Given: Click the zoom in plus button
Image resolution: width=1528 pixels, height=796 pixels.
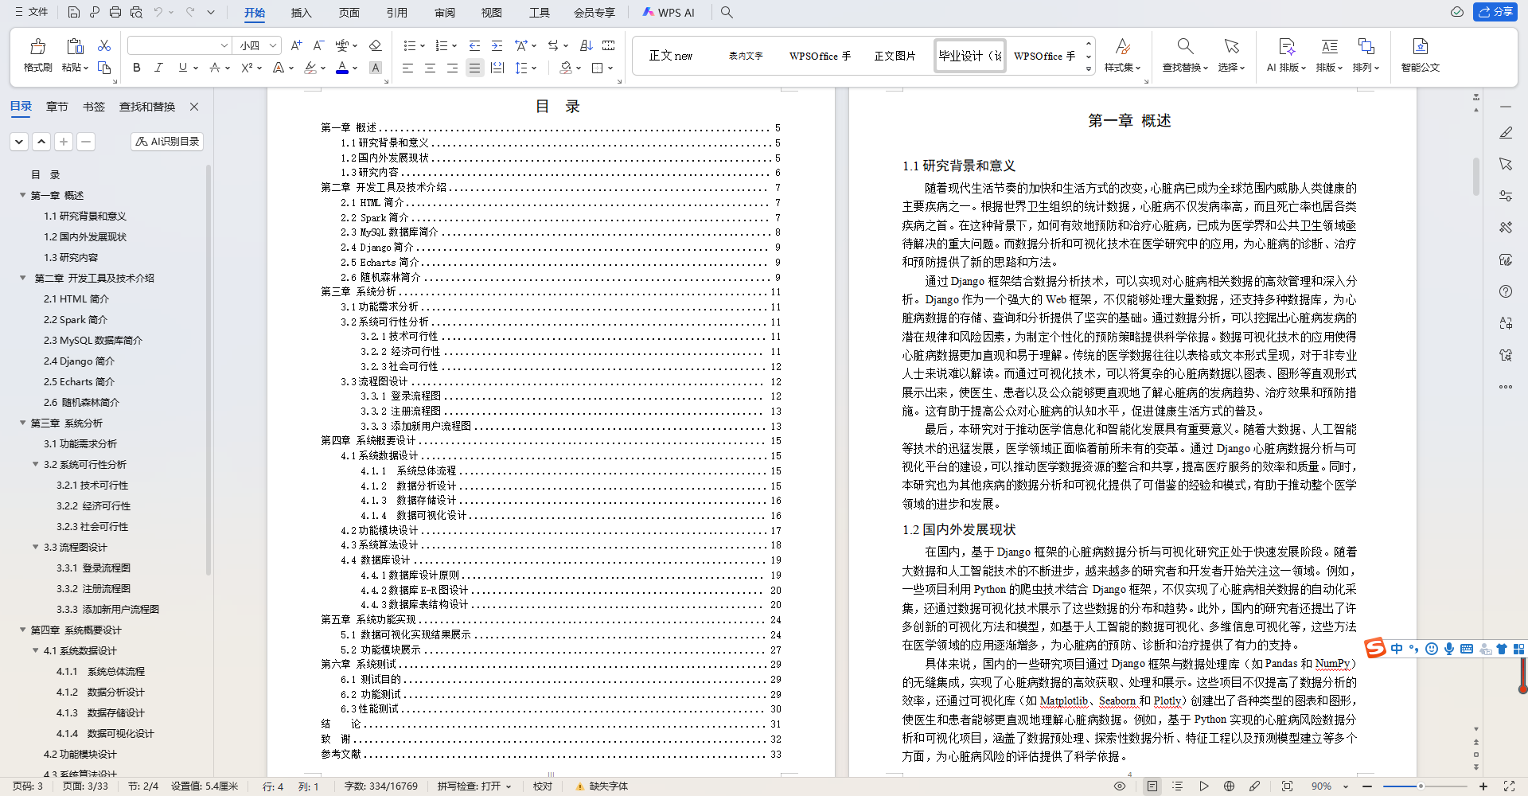Looking at the screenshot, I should point(1483,786).
